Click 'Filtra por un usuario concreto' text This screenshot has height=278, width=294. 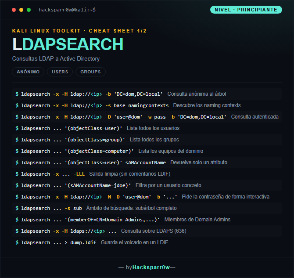pyautogui.click(x=168, y=185)
